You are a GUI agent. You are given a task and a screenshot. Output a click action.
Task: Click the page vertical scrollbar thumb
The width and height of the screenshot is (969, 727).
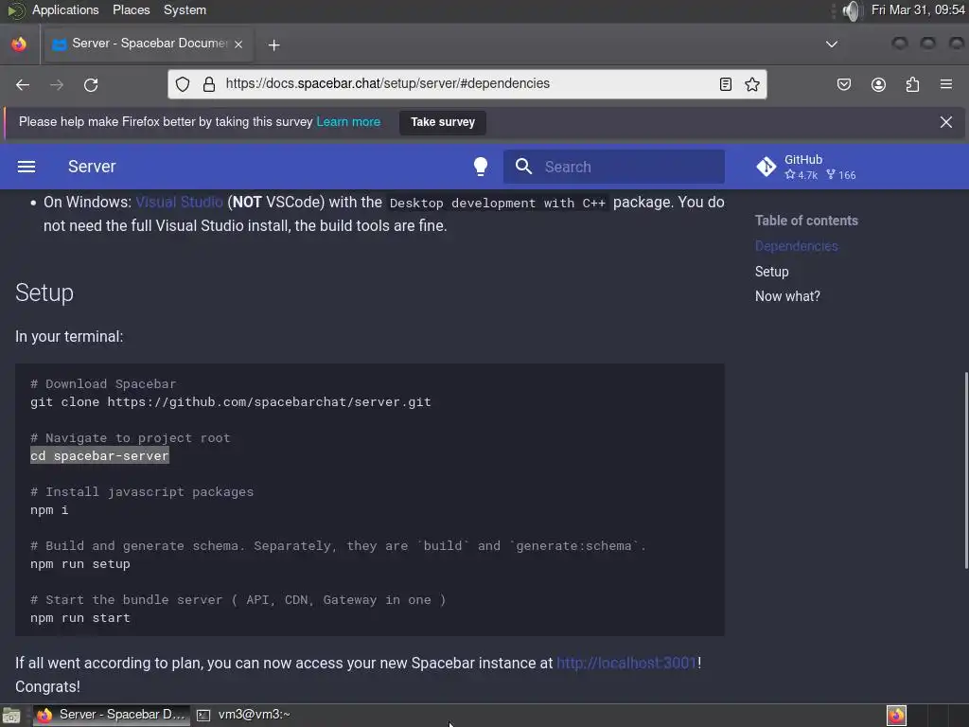click(965, 470)
